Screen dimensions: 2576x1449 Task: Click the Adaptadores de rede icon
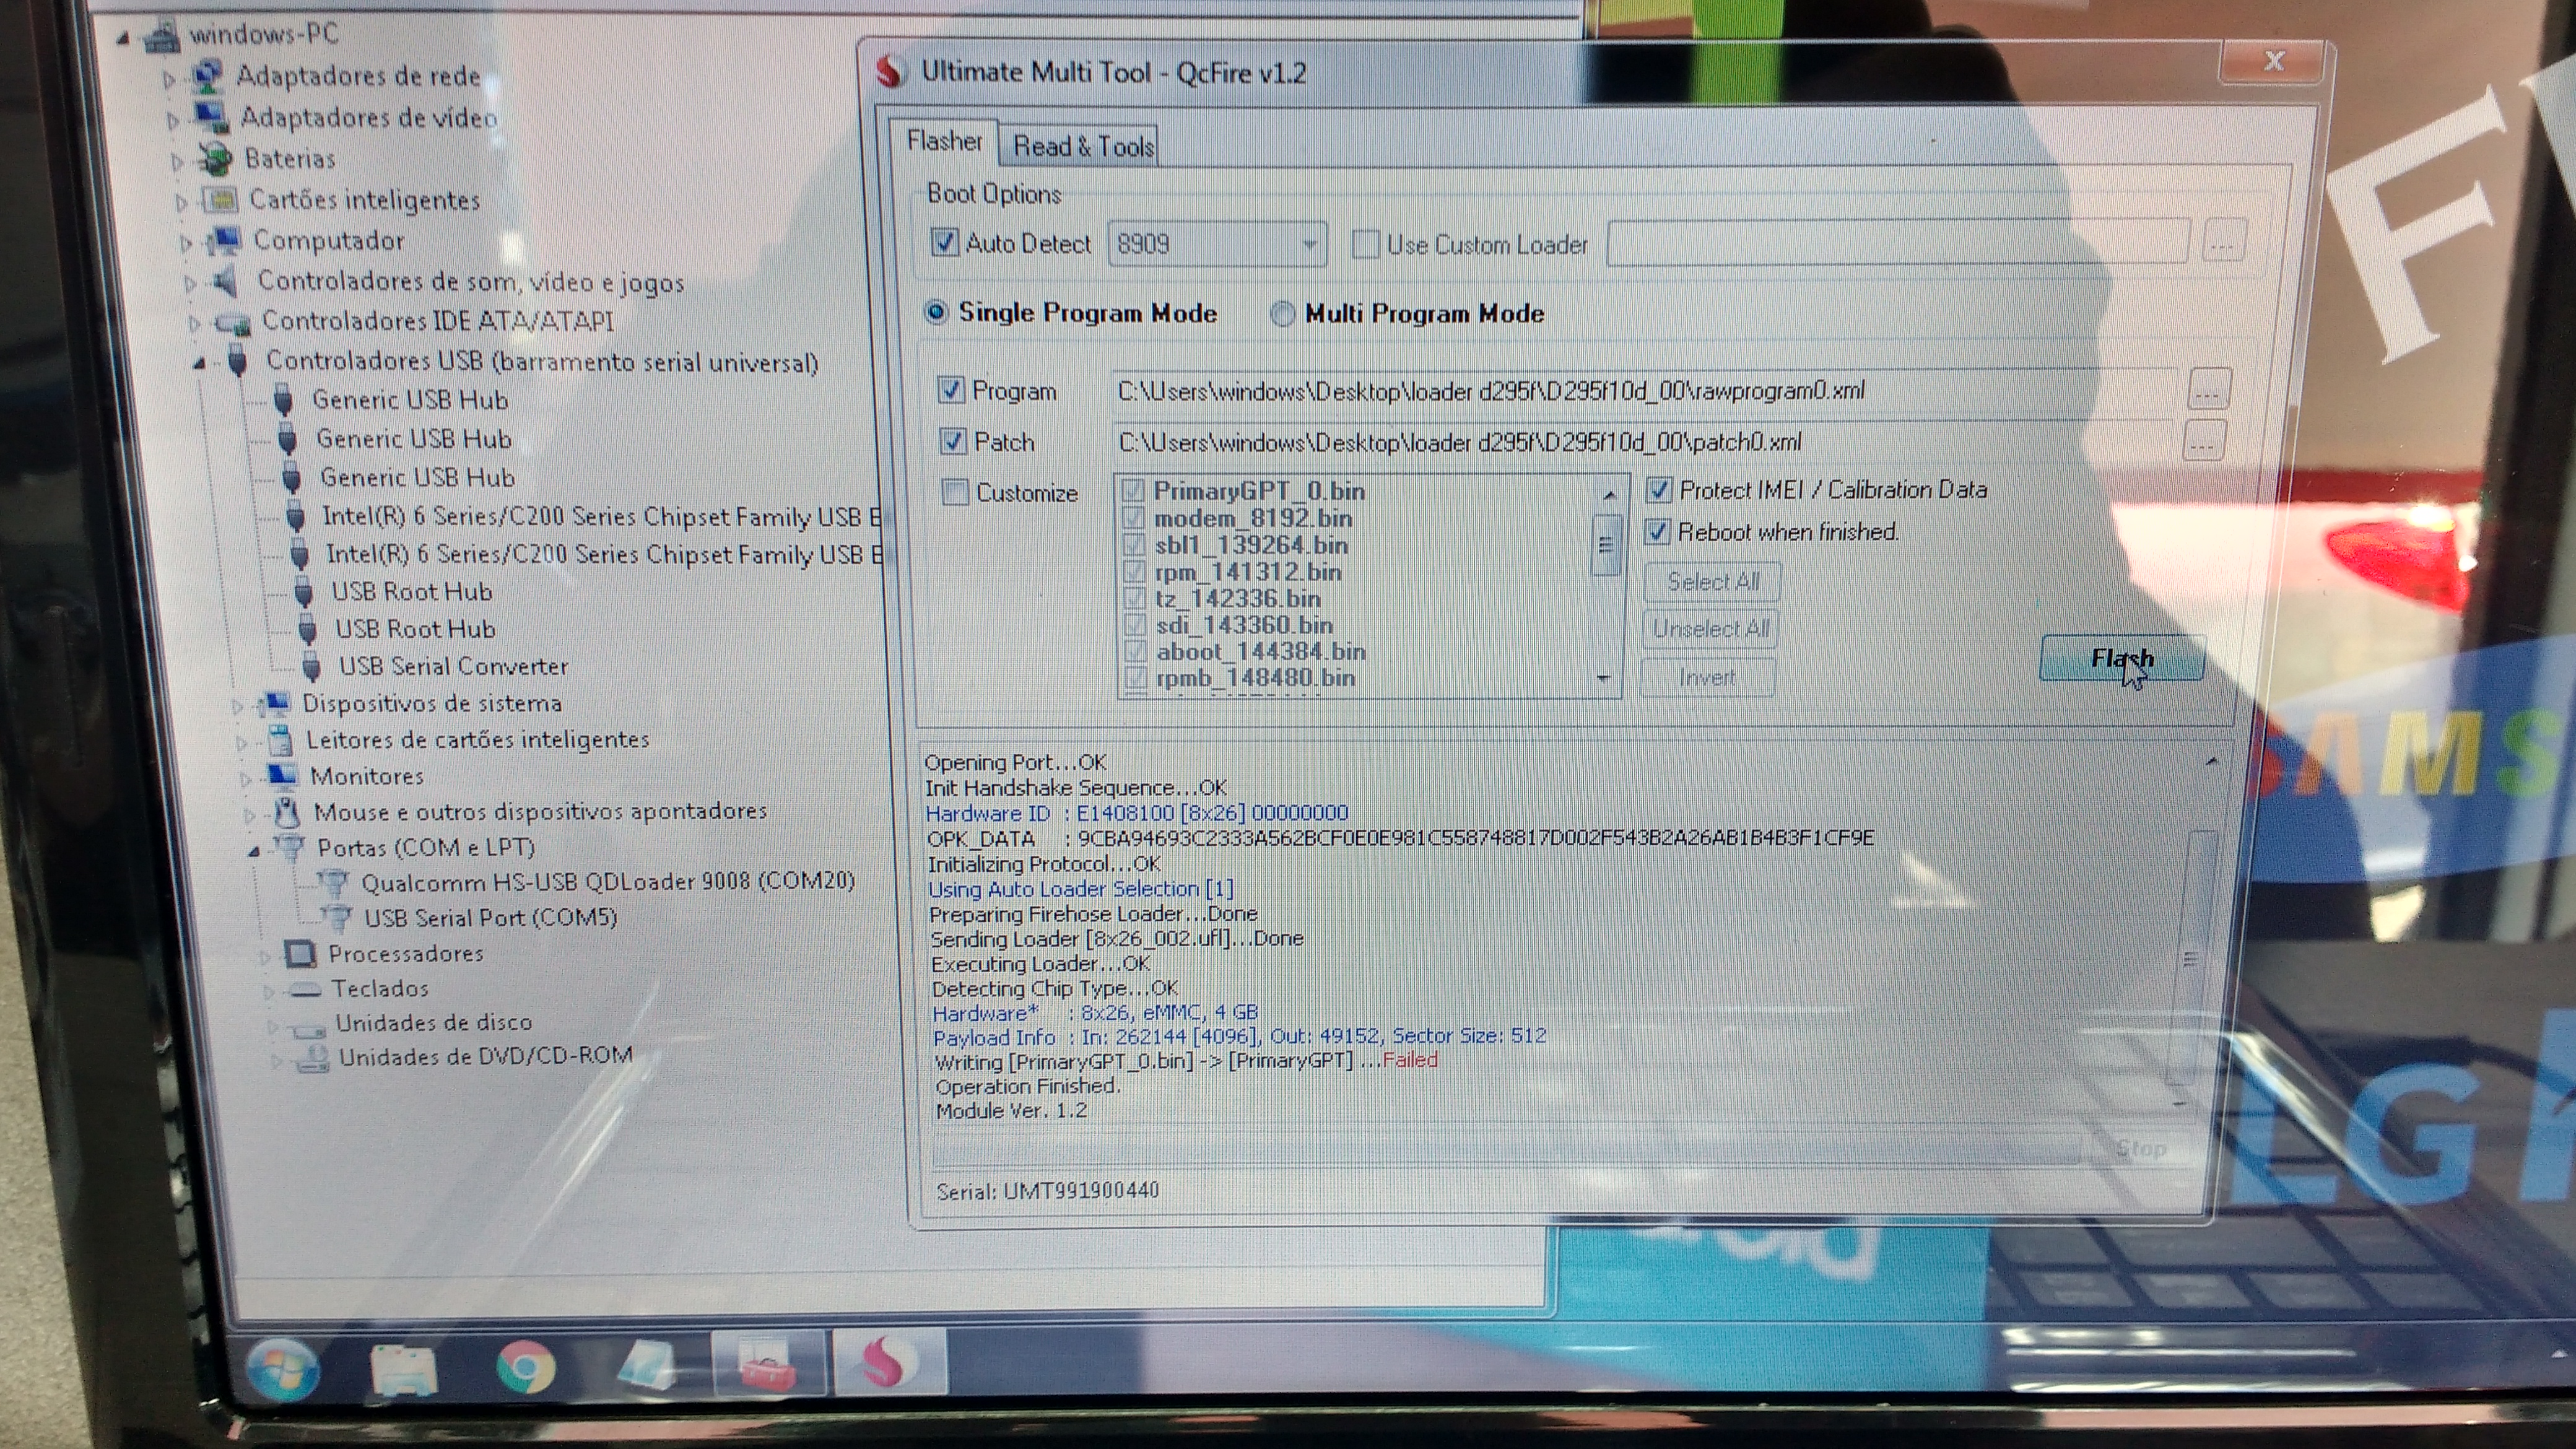[x=207, y=75]
